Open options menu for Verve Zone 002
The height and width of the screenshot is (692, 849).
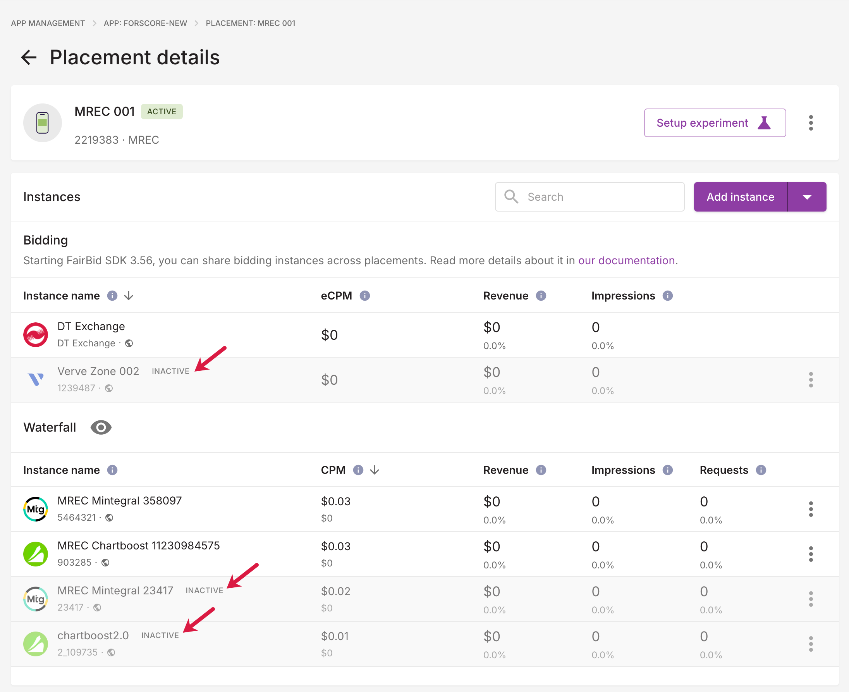click(810, 380)
